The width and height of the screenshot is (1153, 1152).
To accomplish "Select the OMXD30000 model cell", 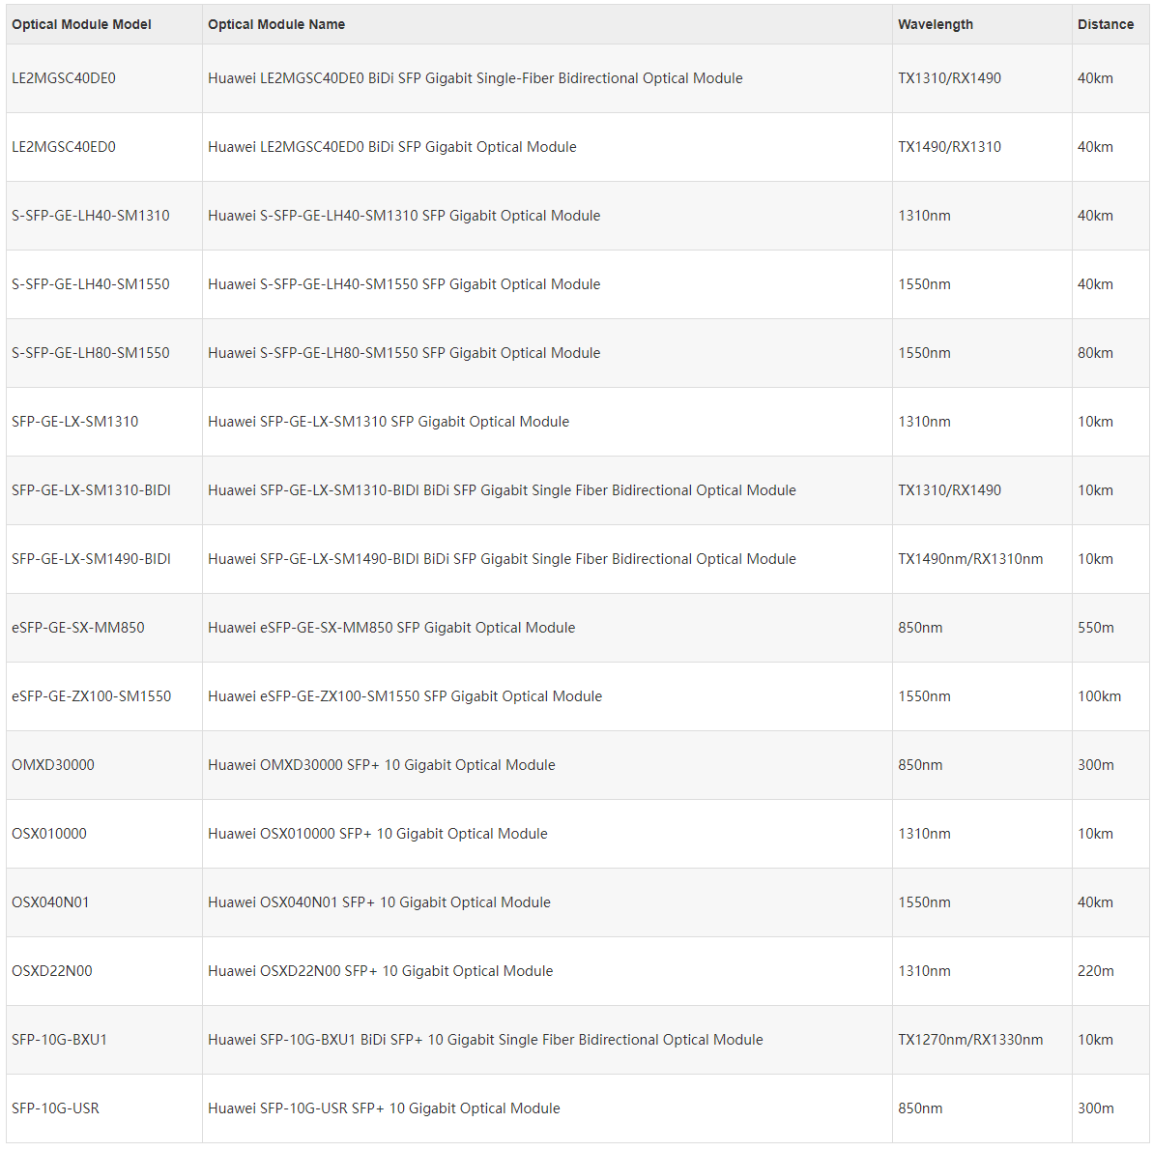I will [103, 765].
